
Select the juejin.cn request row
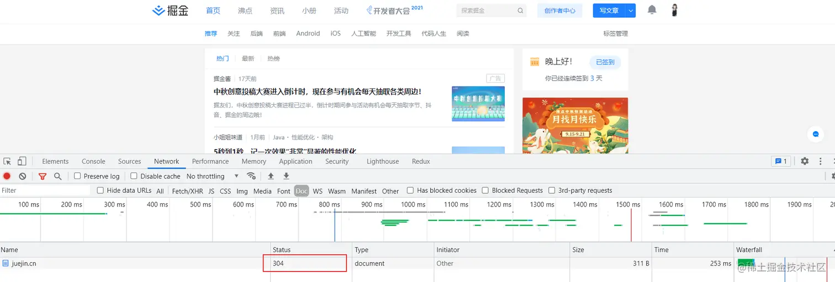(417, 263)
